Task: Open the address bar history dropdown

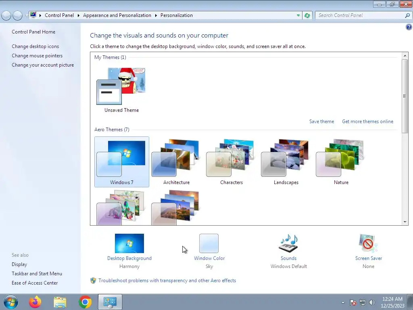Action: tap(298, 16)
